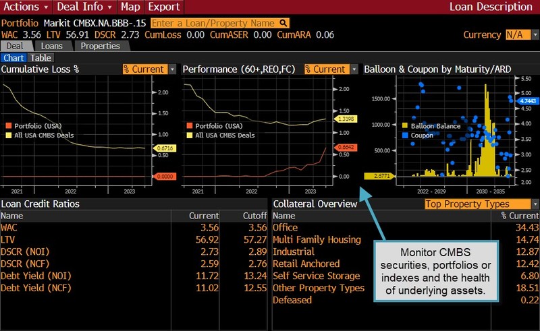This screenshot has height=331, width=540.
Task: Click the DSCR (NCF) row
Action: pyautogui.click(x=134, y=264)
